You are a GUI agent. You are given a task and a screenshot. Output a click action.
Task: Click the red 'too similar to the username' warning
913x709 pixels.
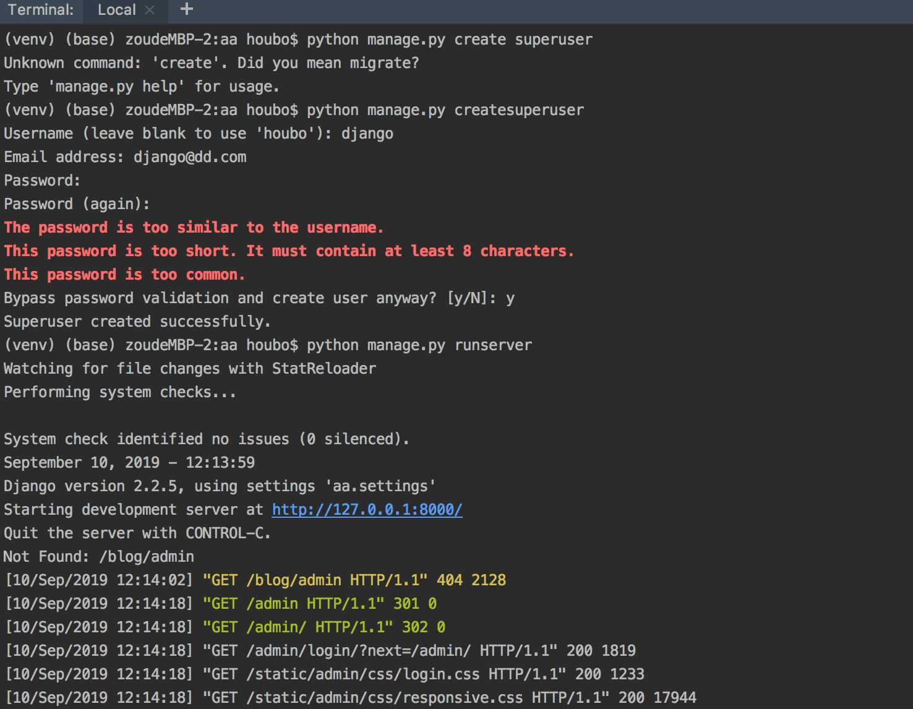click(x=194, y=228)
